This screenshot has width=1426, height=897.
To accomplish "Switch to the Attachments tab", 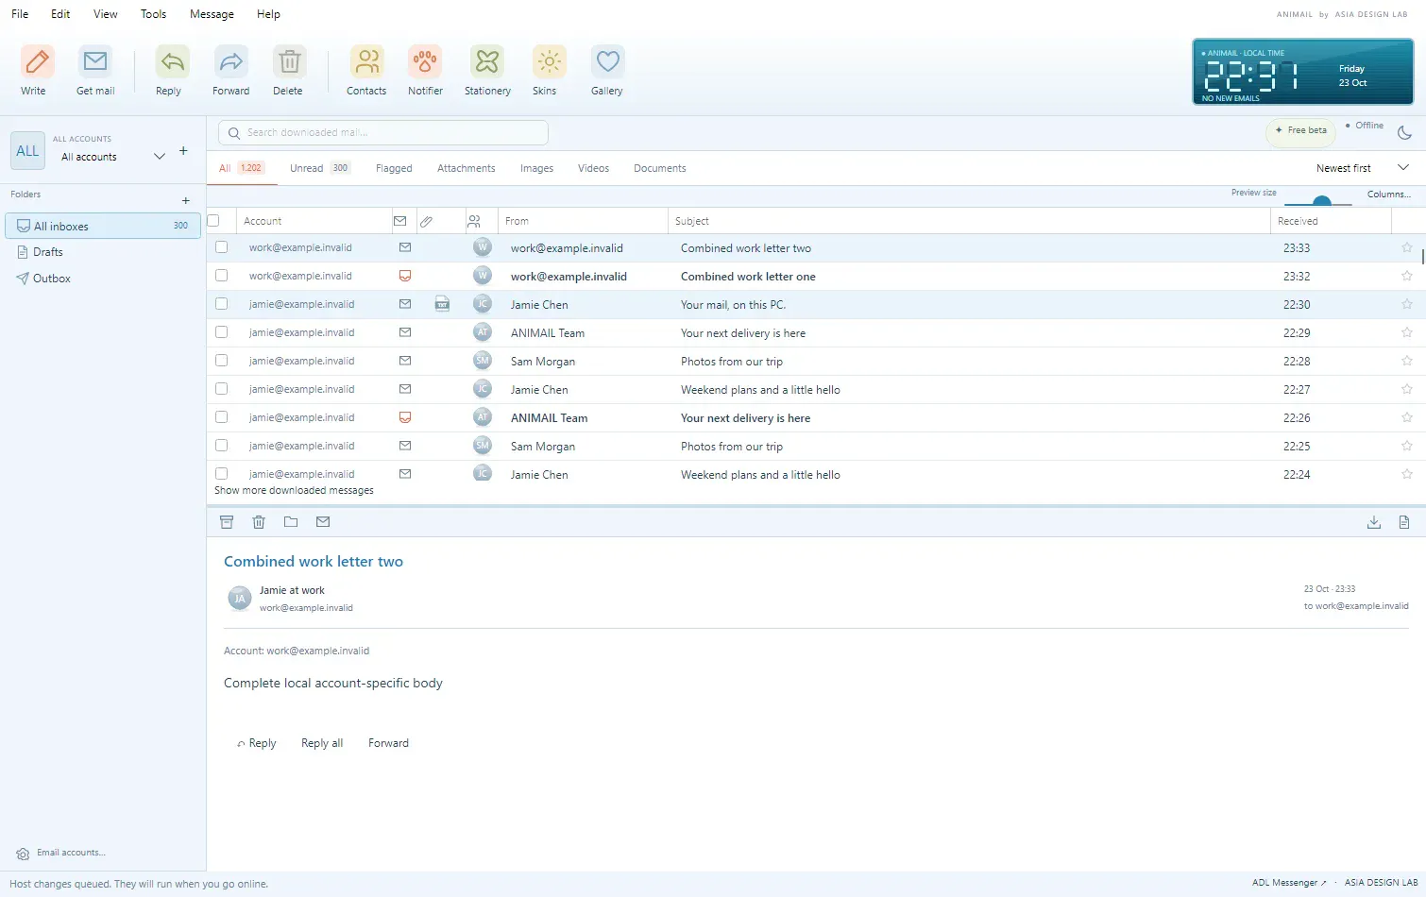I will (466, 168).
